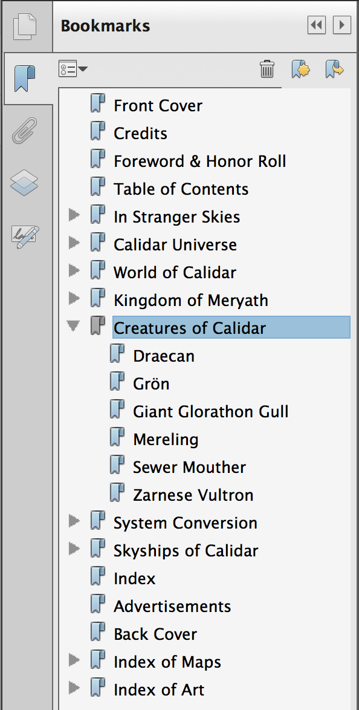Expand the Index of Maps bookmark

[x=74, y=660]
